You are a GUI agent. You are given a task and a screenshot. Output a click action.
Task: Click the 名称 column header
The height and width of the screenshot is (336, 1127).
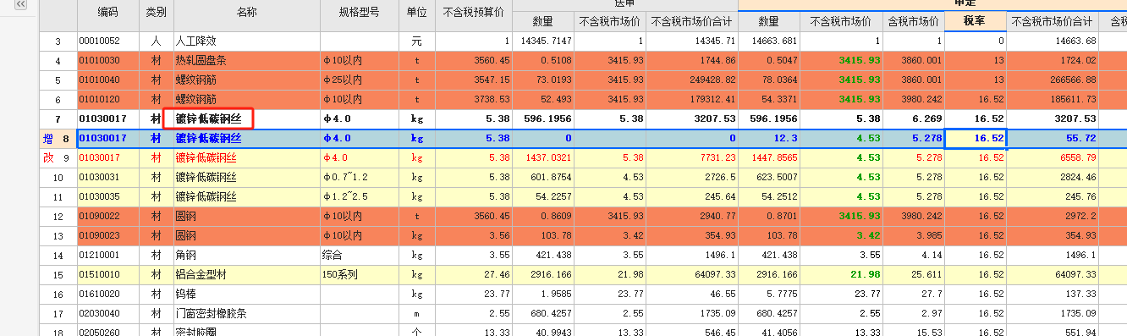coord(246,13)
